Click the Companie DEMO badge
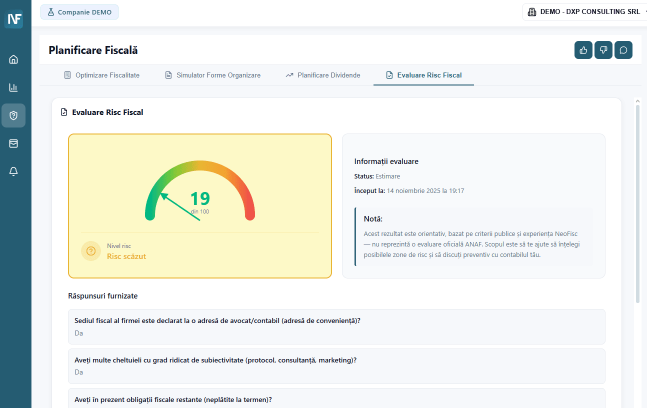 click(x=79, y=12)
